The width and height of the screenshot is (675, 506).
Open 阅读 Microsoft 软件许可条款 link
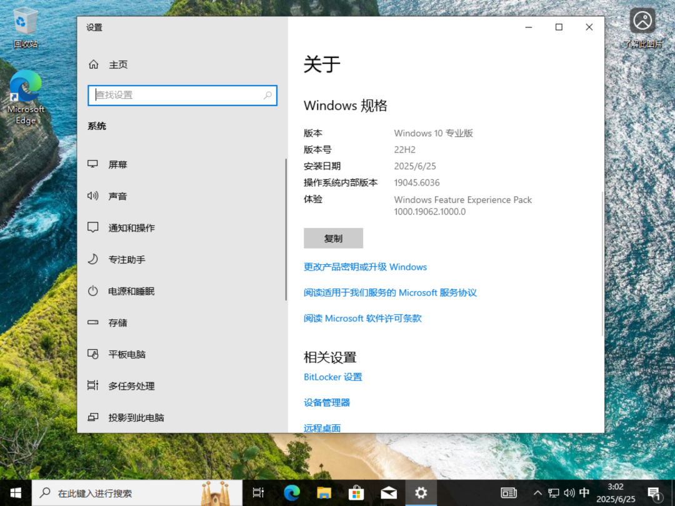coord(362,319)
